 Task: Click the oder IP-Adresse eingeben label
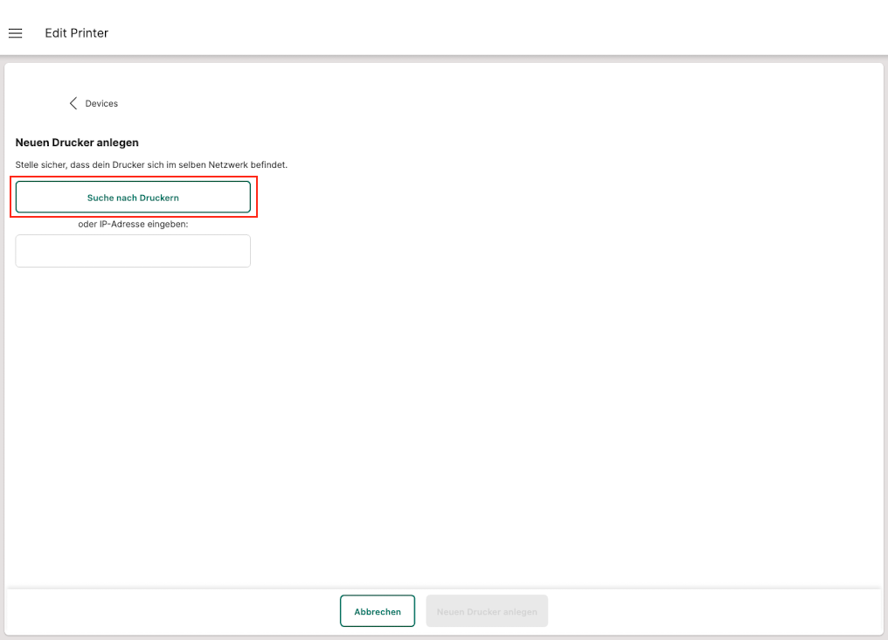coord(133,224)
